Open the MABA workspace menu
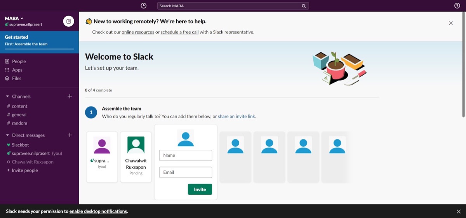 pyautogui.click(x=14, y=18)
